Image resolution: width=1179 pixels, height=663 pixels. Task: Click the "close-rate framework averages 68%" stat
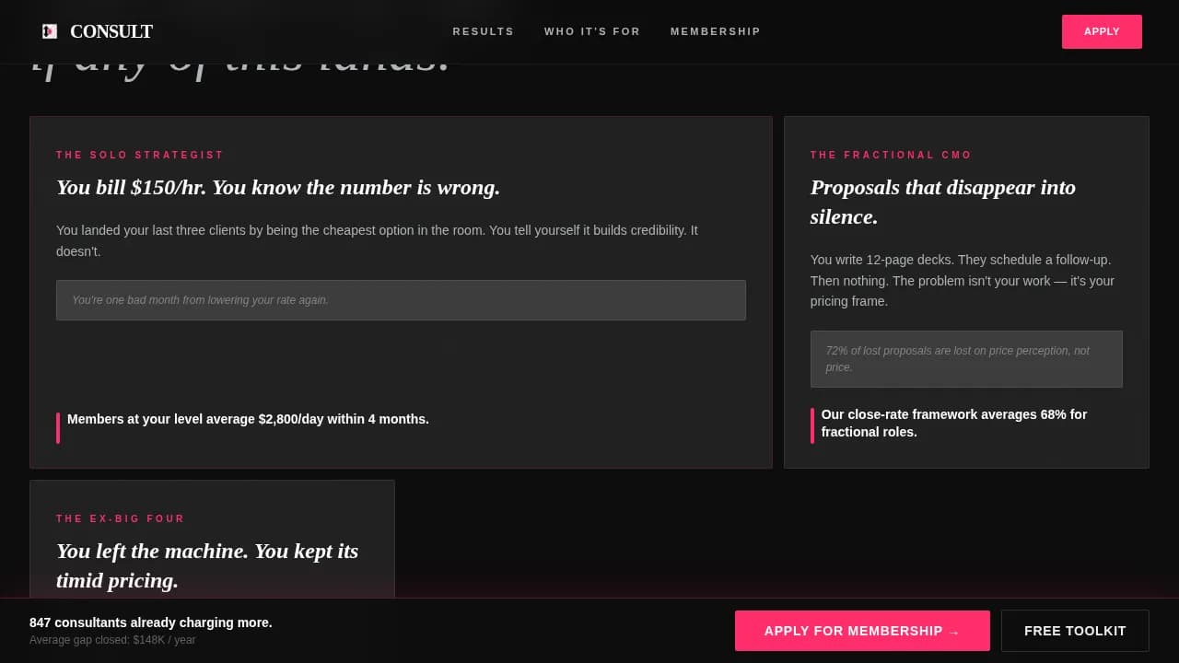[x=954, y=423]
